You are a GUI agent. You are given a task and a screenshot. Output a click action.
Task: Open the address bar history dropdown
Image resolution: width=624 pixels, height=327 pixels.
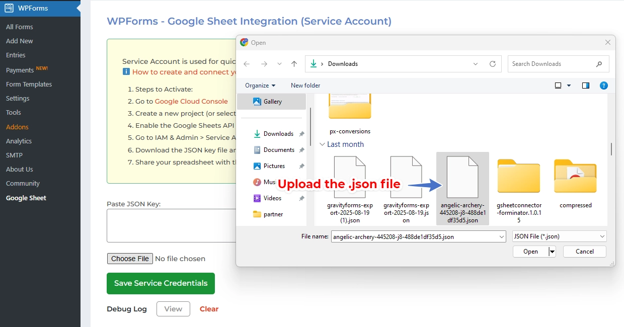coord(476,64)
